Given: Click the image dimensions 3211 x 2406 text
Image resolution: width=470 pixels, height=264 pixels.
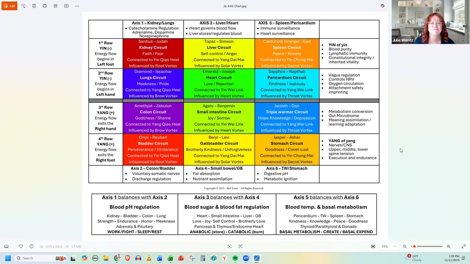Looking at the screenshot, I should point(53,247).
